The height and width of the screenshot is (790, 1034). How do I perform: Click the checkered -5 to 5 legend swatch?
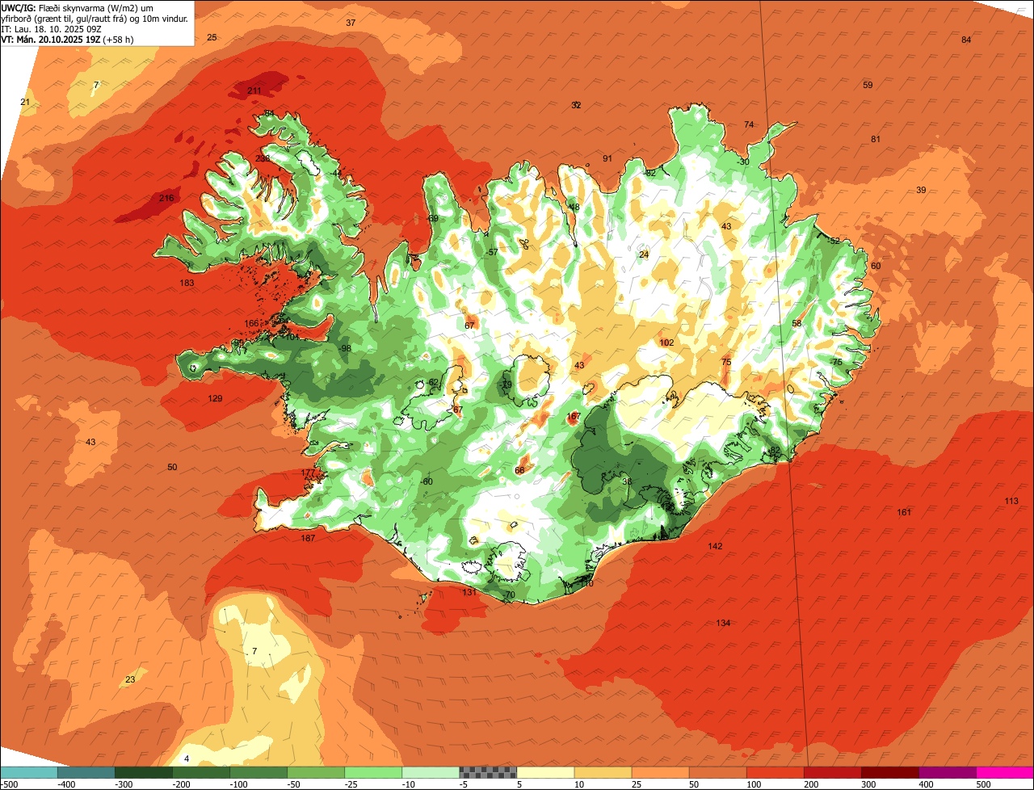[x=488, y=772]
